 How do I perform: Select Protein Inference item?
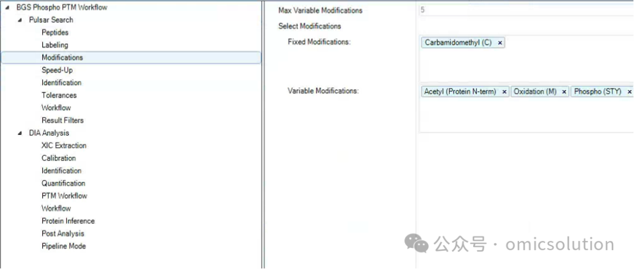pyautogui.click(x=68, y=221)
